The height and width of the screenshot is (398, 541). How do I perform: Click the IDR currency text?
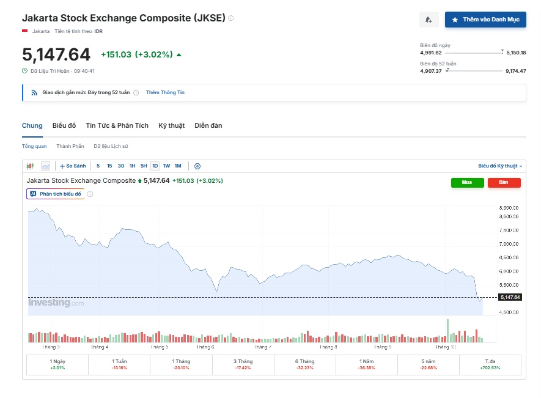point(98,31)
